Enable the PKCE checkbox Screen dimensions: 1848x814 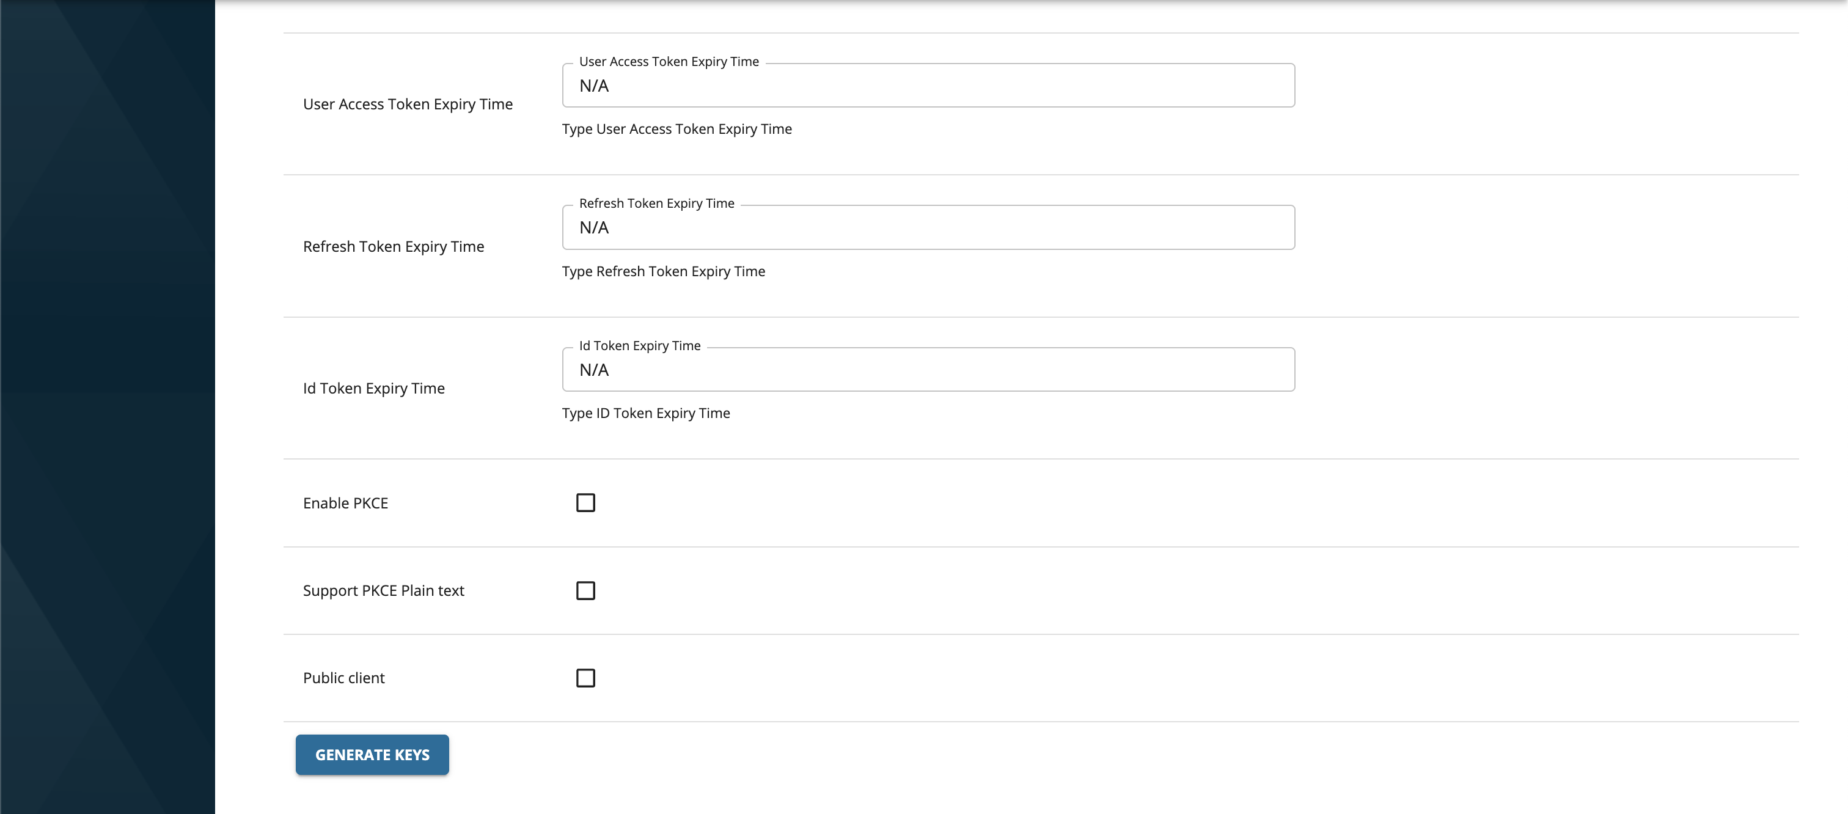pos(587,502)
